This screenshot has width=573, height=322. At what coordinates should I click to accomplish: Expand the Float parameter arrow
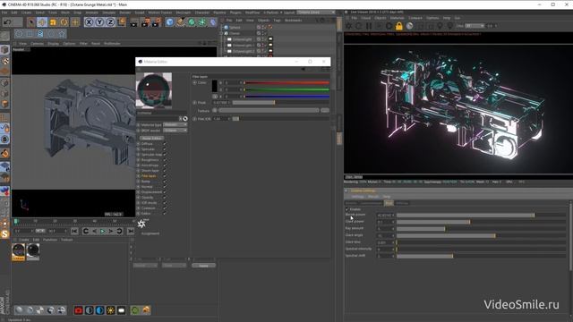click(195, 103)
